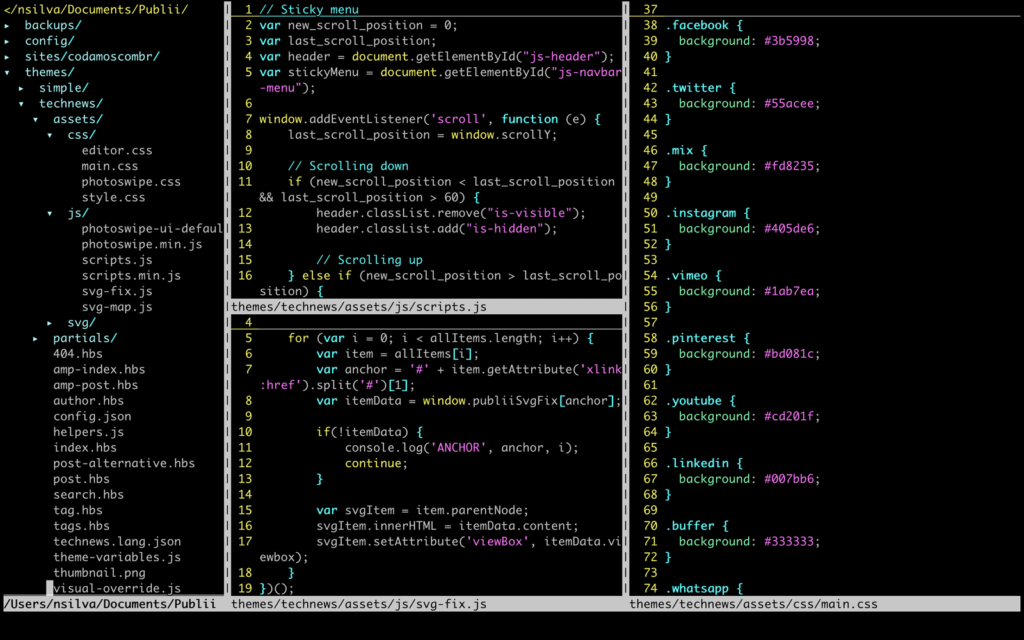Viewport: 1024px width, 640px height.
Task: Focus the main.css window status line
Action: (x=753, y=604)
